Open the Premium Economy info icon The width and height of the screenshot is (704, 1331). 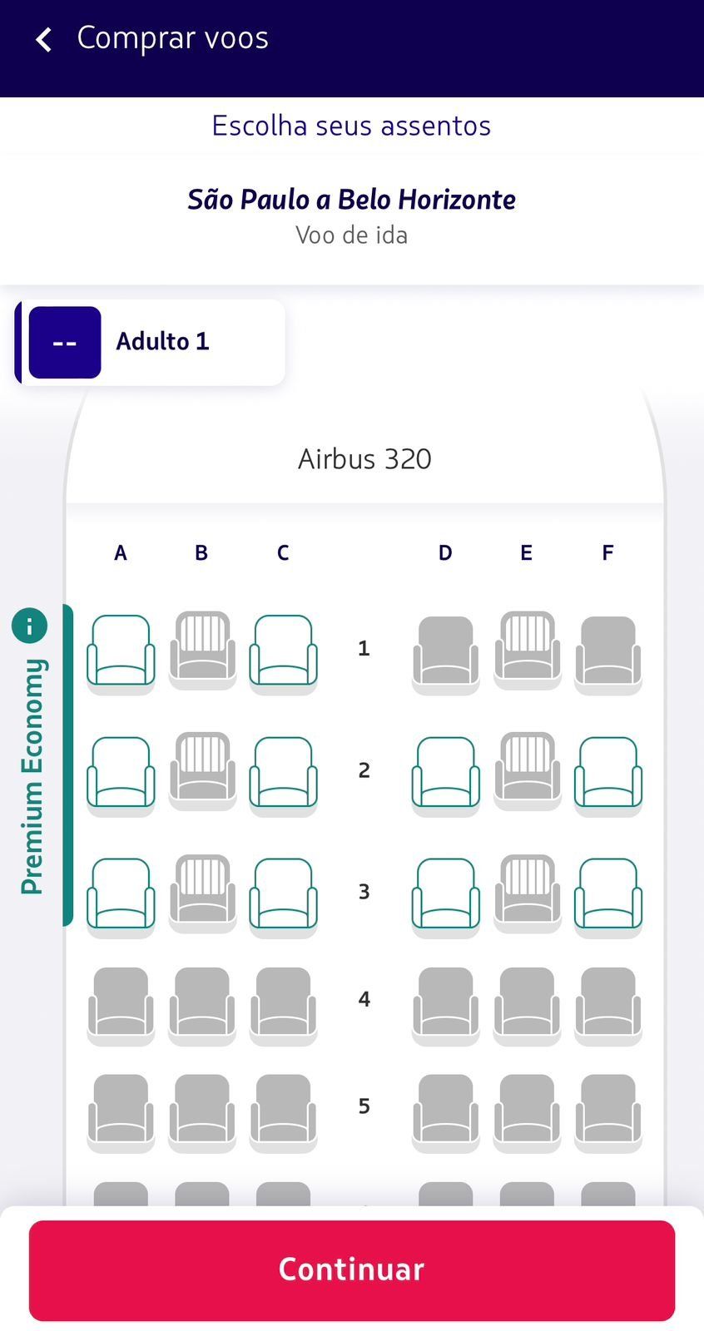pyautogui.click(x=29, y=626)
